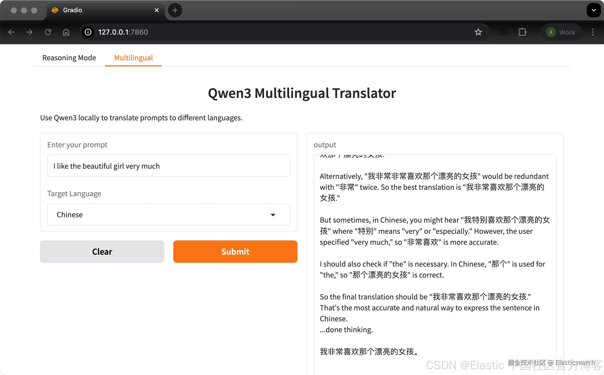Click the browser forward arrow
The image size is (604, 375).
click(30, 32)
